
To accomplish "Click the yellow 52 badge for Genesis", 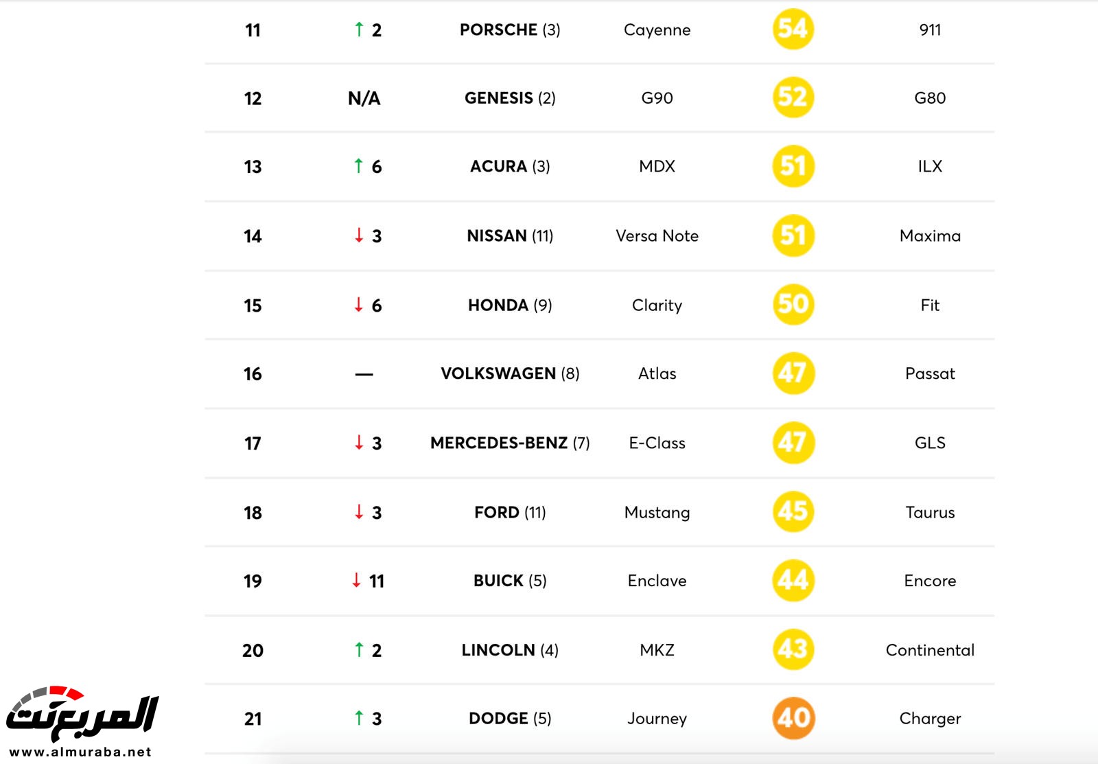I will pyautogui.click(x=793, y=97).
